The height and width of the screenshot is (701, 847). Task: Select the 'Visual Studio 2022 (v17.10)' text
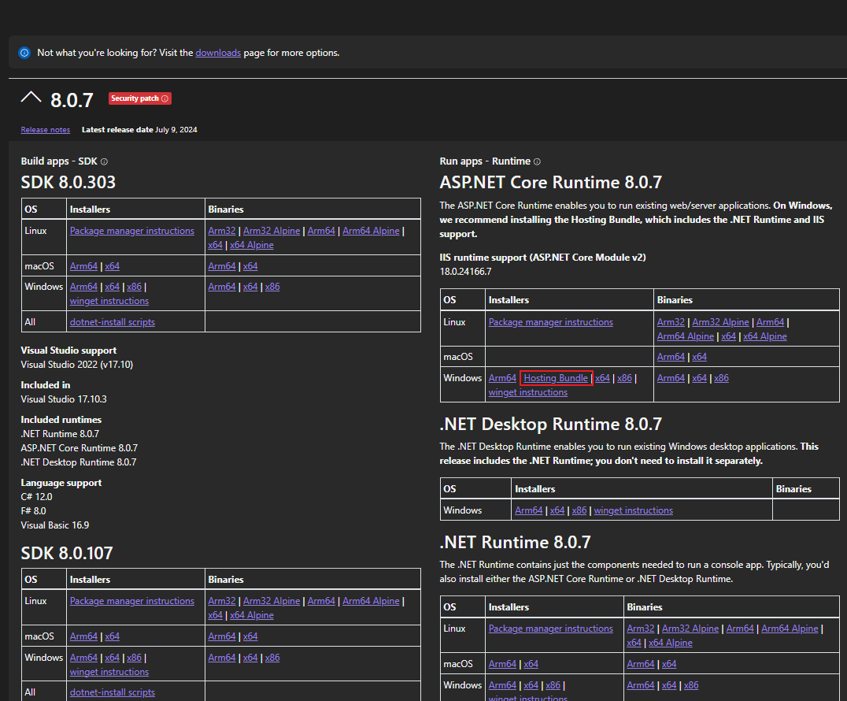(76, 365)
